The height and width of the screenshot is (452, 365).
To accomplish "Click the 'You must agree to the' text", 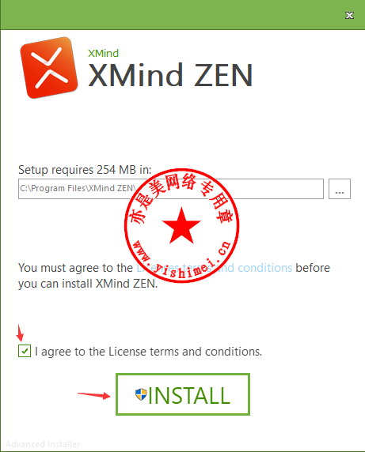I will pyautogui.click(x=75, y=268).
